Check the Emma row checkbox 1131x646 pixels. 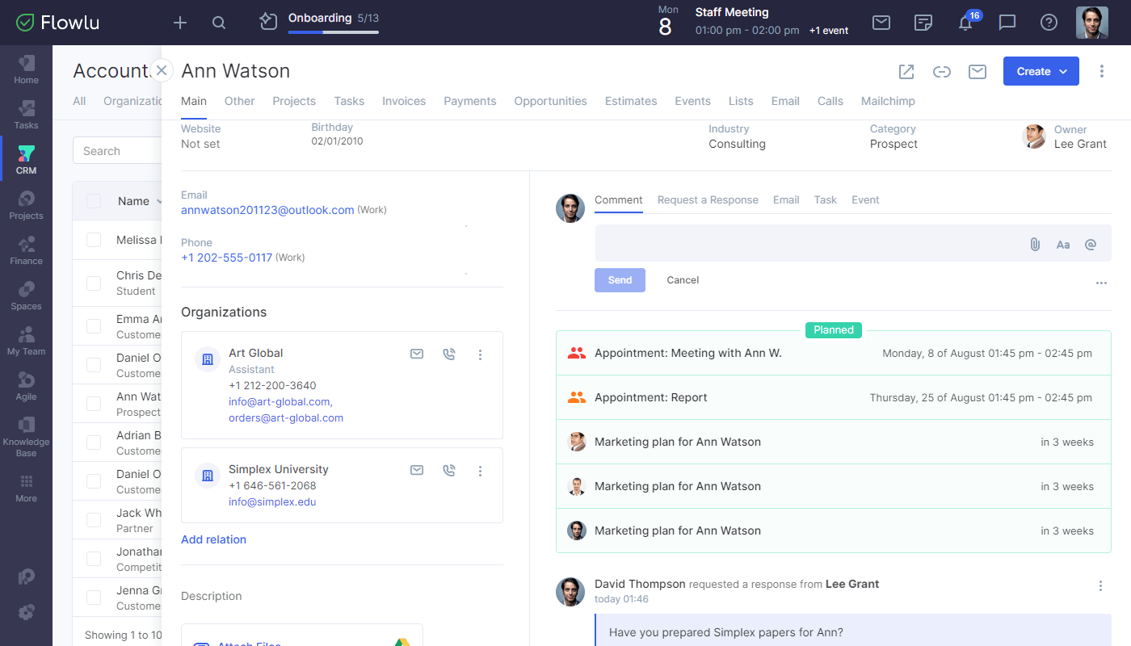[x=94, y=326]
